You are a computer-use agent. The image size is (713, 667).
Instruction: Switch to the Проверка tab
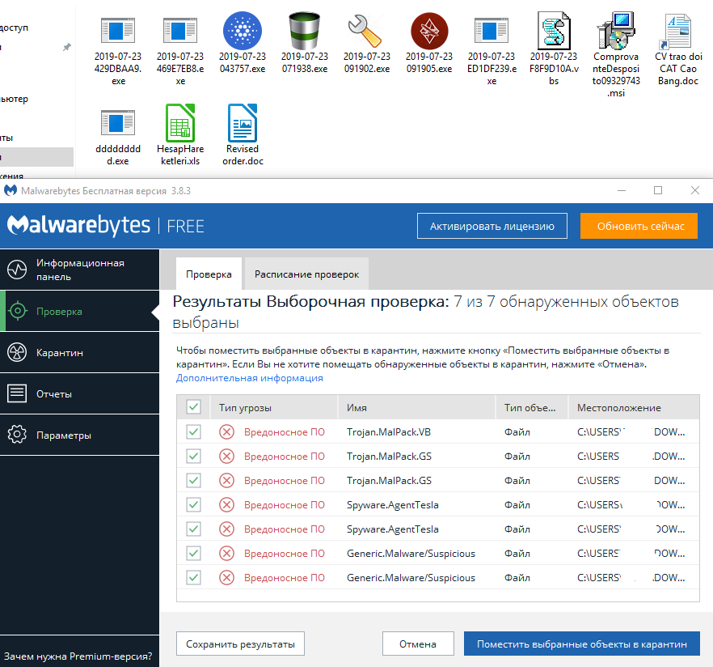[209, 274]
